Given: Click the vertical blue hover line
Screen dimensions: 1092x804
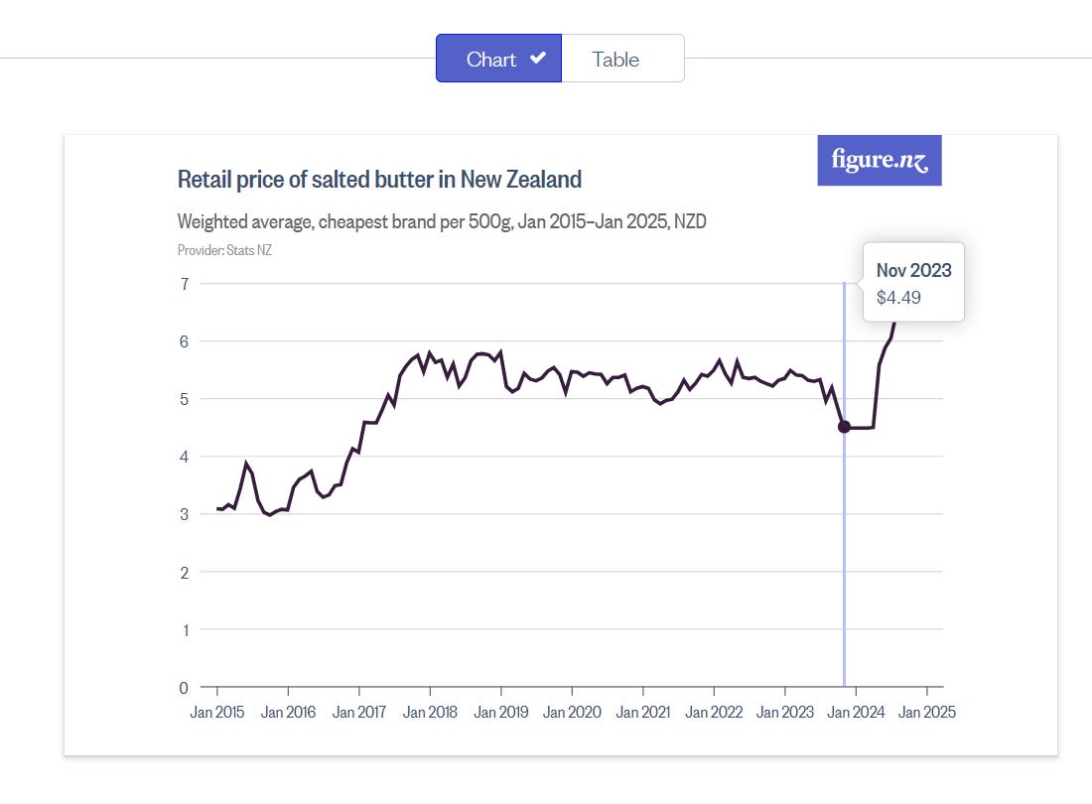Looking at the screenshot, I should (x=844, y=556).
